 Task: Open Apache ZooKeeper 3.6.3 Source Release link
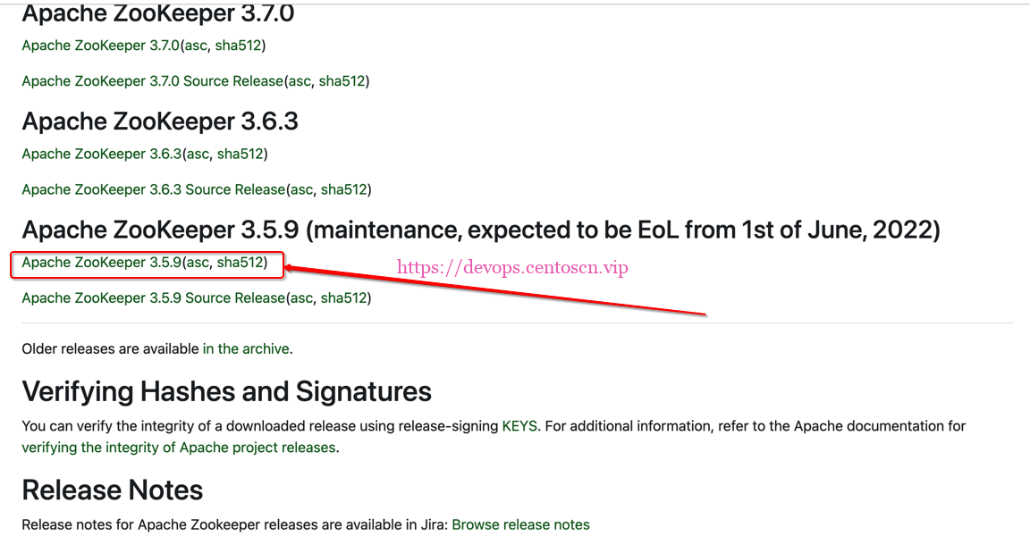click(x=153, y=189)
